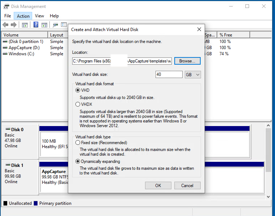This screenshot has width=275, height=216.
Task: Open the Action menu
Action: 23,16
